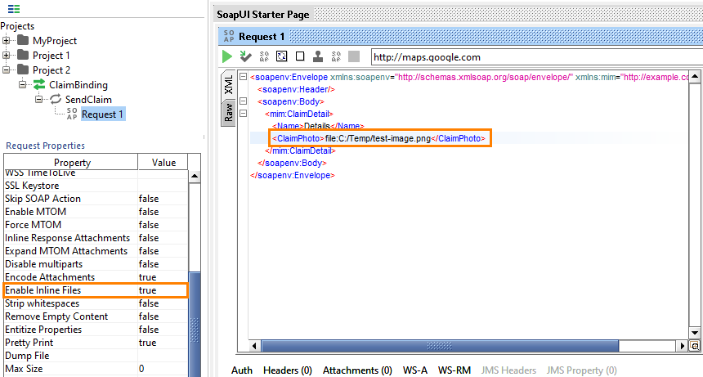Click the Disable multiparts value cell
Viewport: 703px width, 377px height.
163,264
